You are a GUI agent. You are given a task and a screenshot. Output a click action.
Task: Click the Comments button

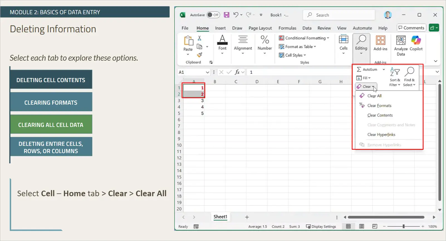[411, 28]
